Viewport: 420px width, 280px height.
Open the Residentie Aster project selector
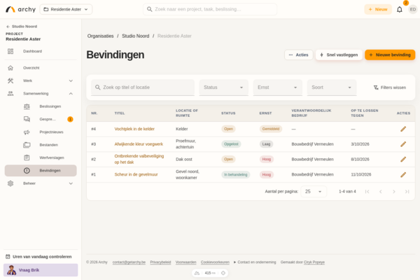coord(66,9)
